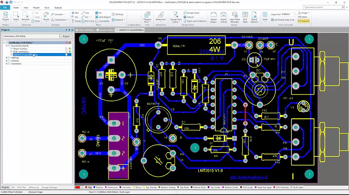The height and width of the screenshot is (195, 349).
Task: Select PCB1.SWPcbDoc in the project tree
Action: tap(21, 52)
